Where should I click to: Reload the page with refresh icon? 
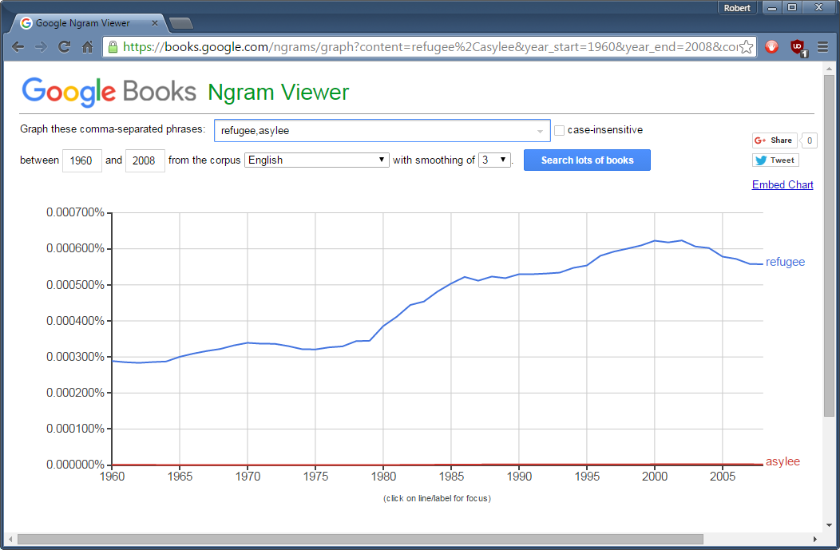(x=65, y=47)
